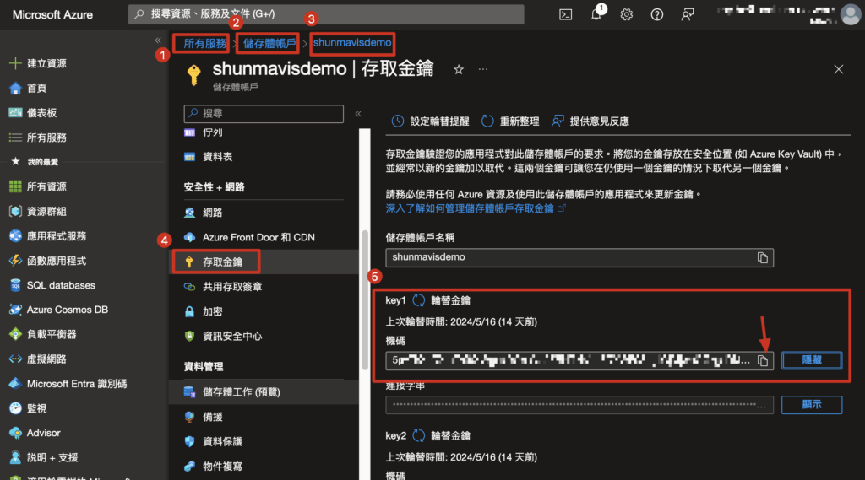The image size is (865, 480).
Task: Open the Cloud Shell icon in top bar
Action: pos(566,14)
